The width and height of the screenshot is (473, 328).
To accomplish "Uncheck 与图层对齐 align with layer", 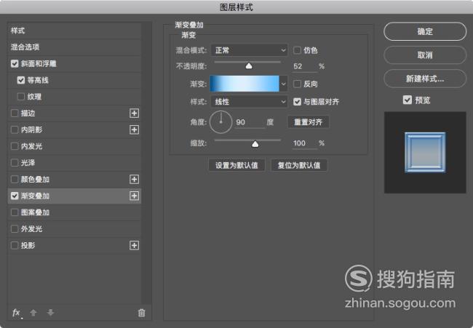I will pos(297,102).
